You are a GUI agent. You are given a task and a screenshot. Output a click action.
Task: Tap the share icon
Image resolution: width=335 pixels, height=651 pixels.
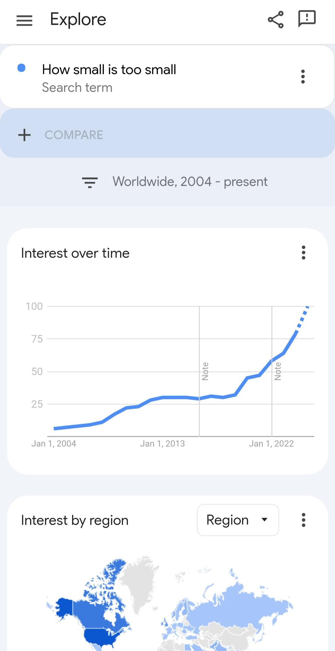(276, 20)
